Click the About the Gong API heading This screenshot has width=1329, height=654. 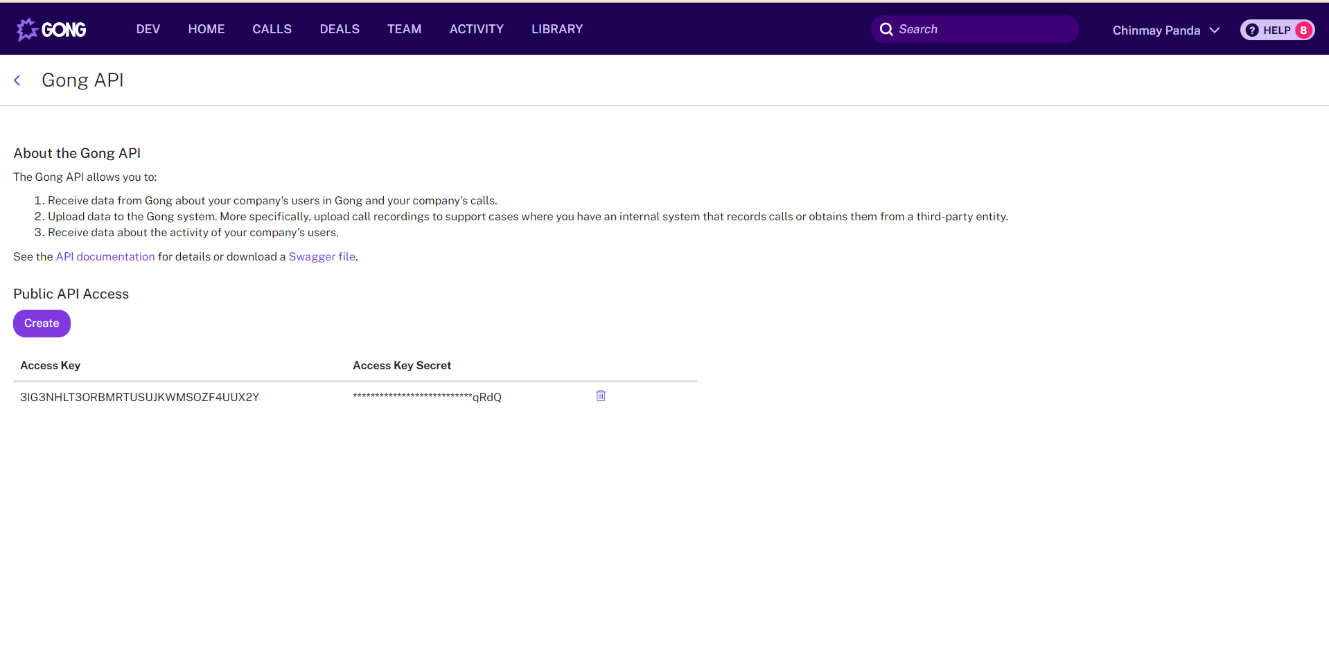point(77,153)
